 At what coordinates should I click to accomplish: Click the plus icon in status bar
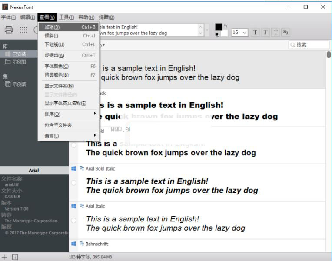point(5,257)
